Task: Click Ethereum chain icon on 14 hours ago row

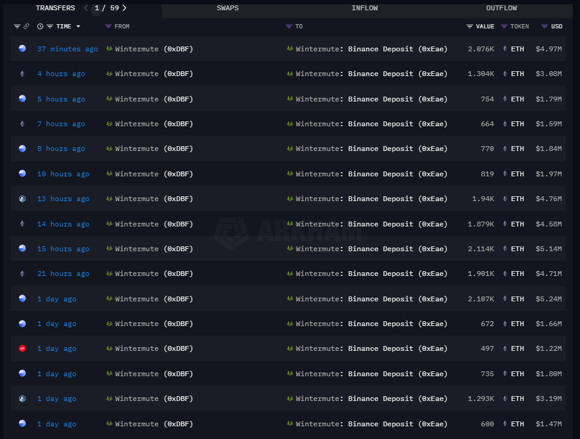Action: click(x=22, y=223)
